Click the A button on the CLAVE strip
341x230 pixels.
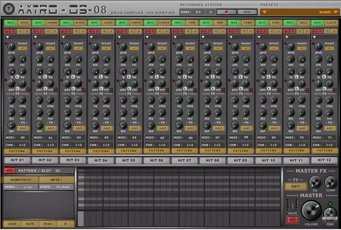pos(321,32)
